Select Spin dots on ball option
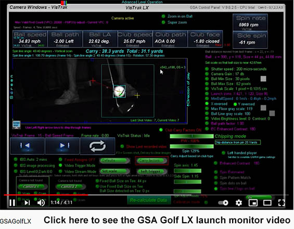 [216, 183]
